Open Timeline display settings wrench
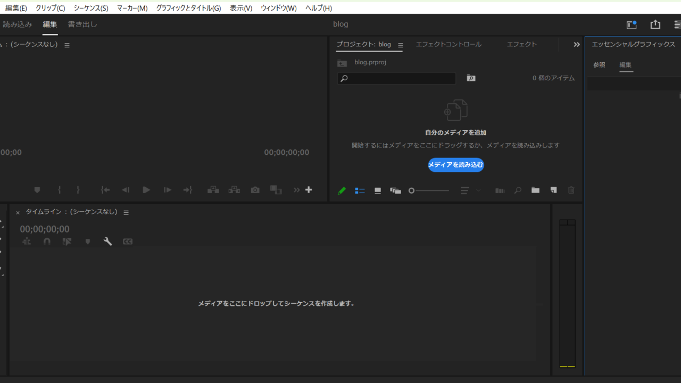The image size is (681, 383). 107,242
